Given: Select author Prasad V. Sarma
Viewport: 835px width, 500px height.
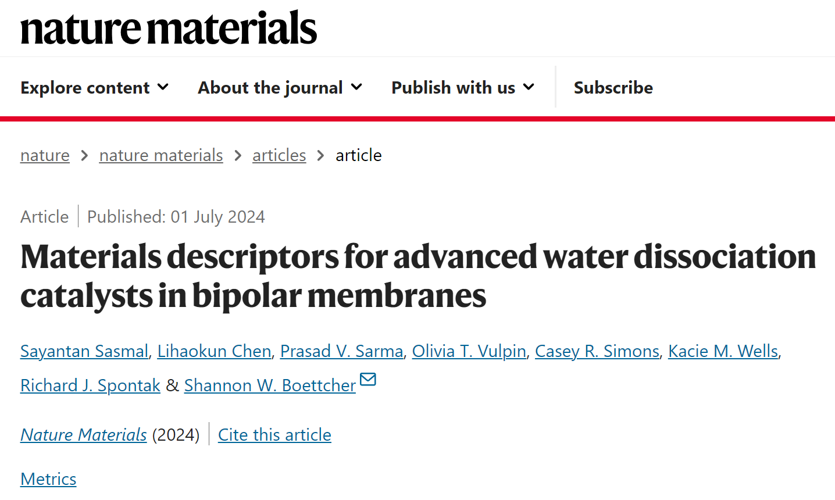Looking at the screenshot, I should [342, 351].
